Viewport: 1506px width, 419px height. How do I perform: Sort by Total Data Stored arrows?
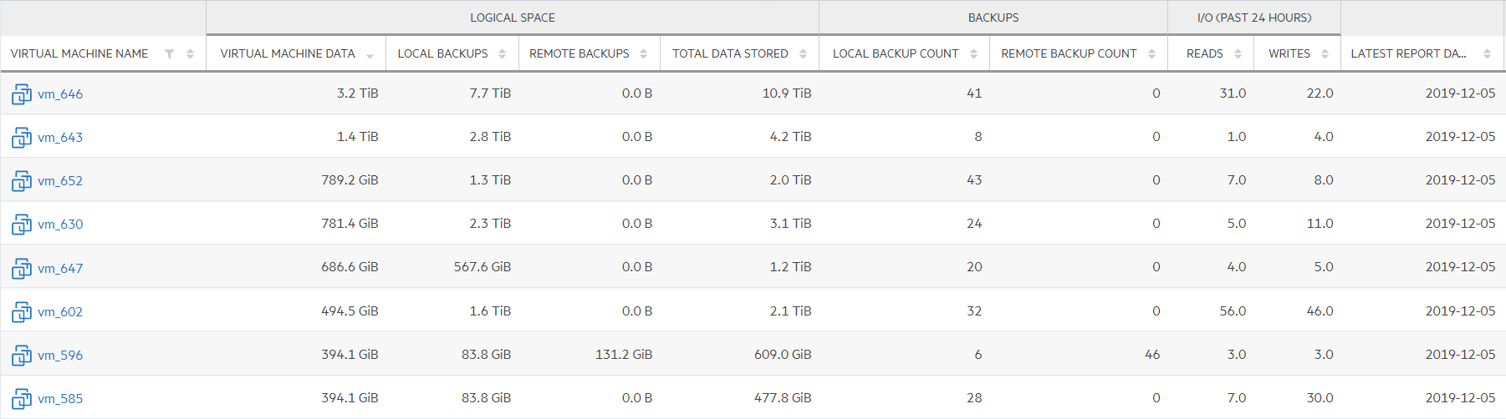click(804, 53)
